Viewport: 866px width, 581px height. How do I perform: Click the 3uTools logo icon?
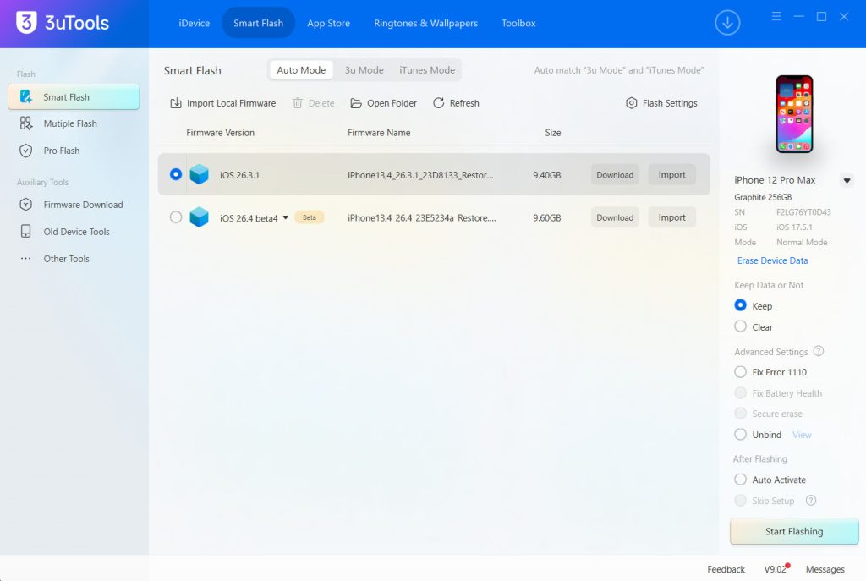(x=26, y=23)
